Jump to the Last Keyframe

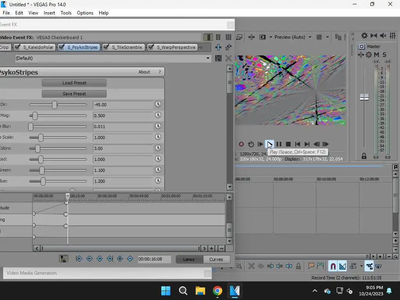[110, 259]
